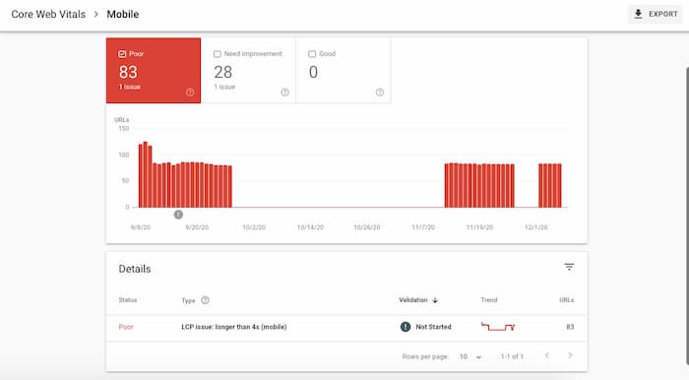Click the Mobile breadcrumb title
The width and height of the screenshot is (689, 380).
pyautogui.click(x=123, y=14)
